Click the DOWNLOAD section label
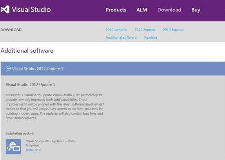This screenshot has width=225, height=160. (11, 30)
